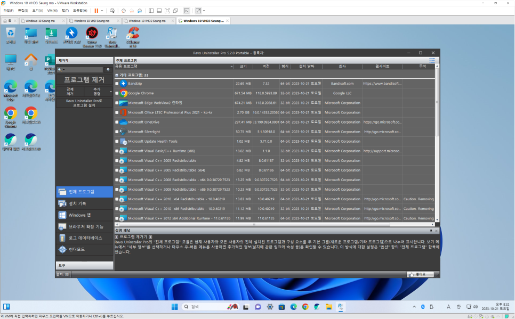The height and width of the screenshot is (319, 515).
Task: Click Revo Uninstaller icon in taskbar
Action: point(341,307)
